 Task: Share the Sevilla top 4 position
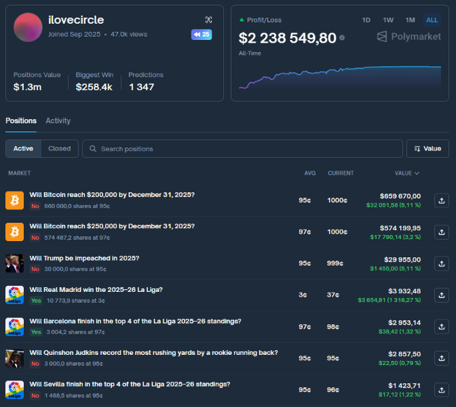click(442, 389)
